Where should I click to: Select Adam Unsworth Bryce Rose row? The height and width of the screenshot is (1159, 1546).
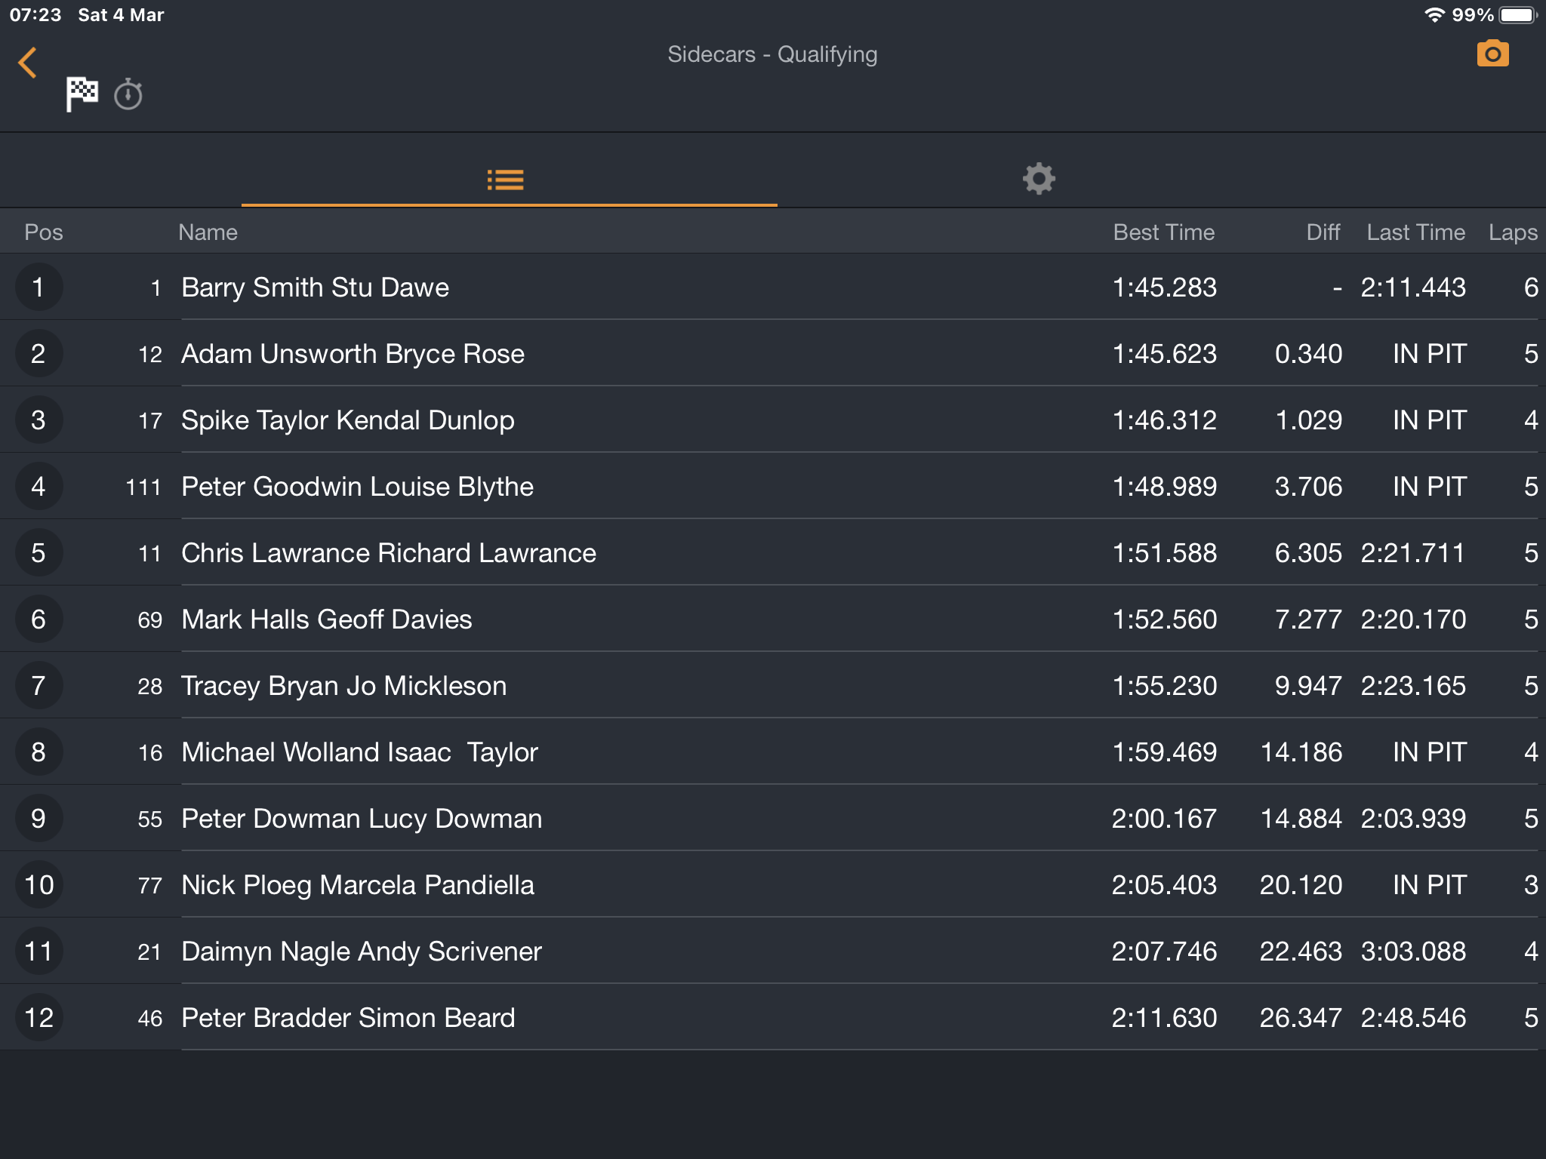point(773,354)
